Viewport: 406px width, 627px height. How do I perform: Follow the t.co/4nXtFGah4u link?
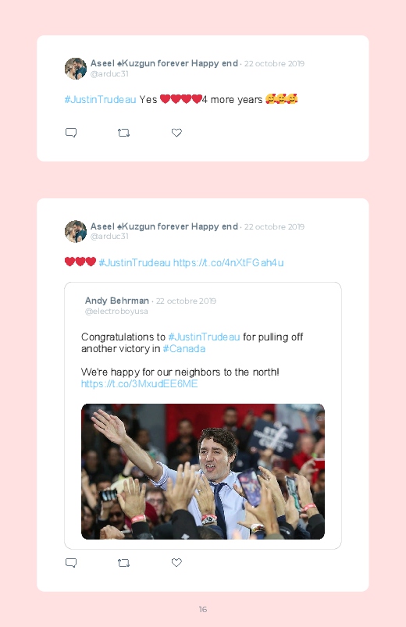pos(229,262)
